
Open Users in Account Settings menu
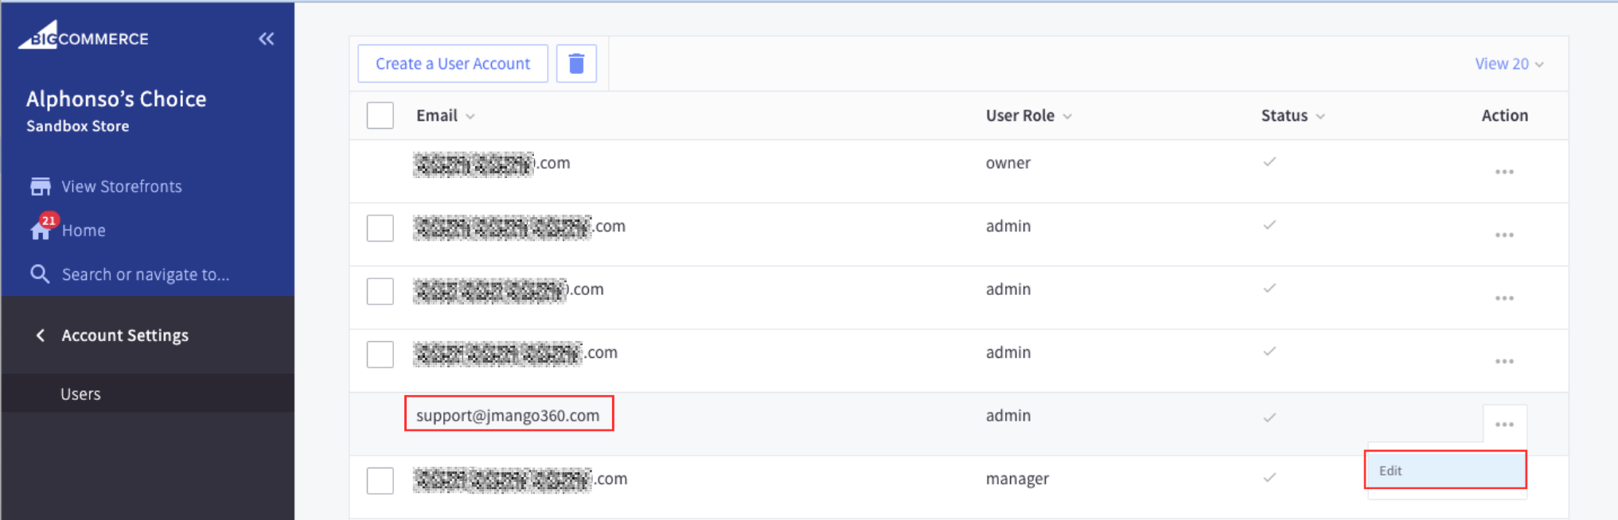tap(81, 394)
